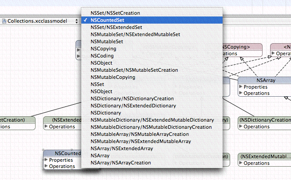Expand Operations in the (NSDictionaryCreation) node
This screenshot has width=291, height=180.
click(241, 127)
